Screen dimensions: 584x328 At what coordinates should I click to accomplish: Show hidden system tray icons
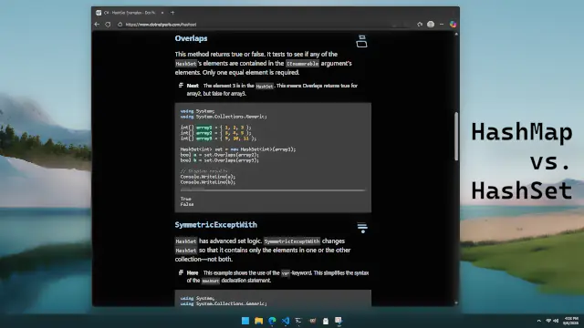(x=539, y=321)
